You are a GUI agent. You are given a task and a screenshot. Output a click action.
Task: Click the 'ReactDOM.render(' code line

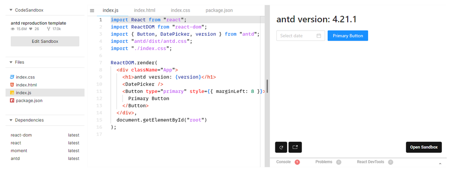pyautogui.click(x=134, y=63)
